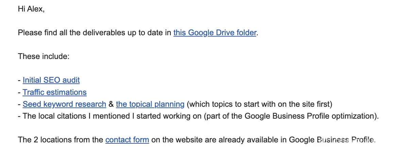Open the Seed keyword research link
This screenshot has height=160, width=408.
[x=64, y=104]
